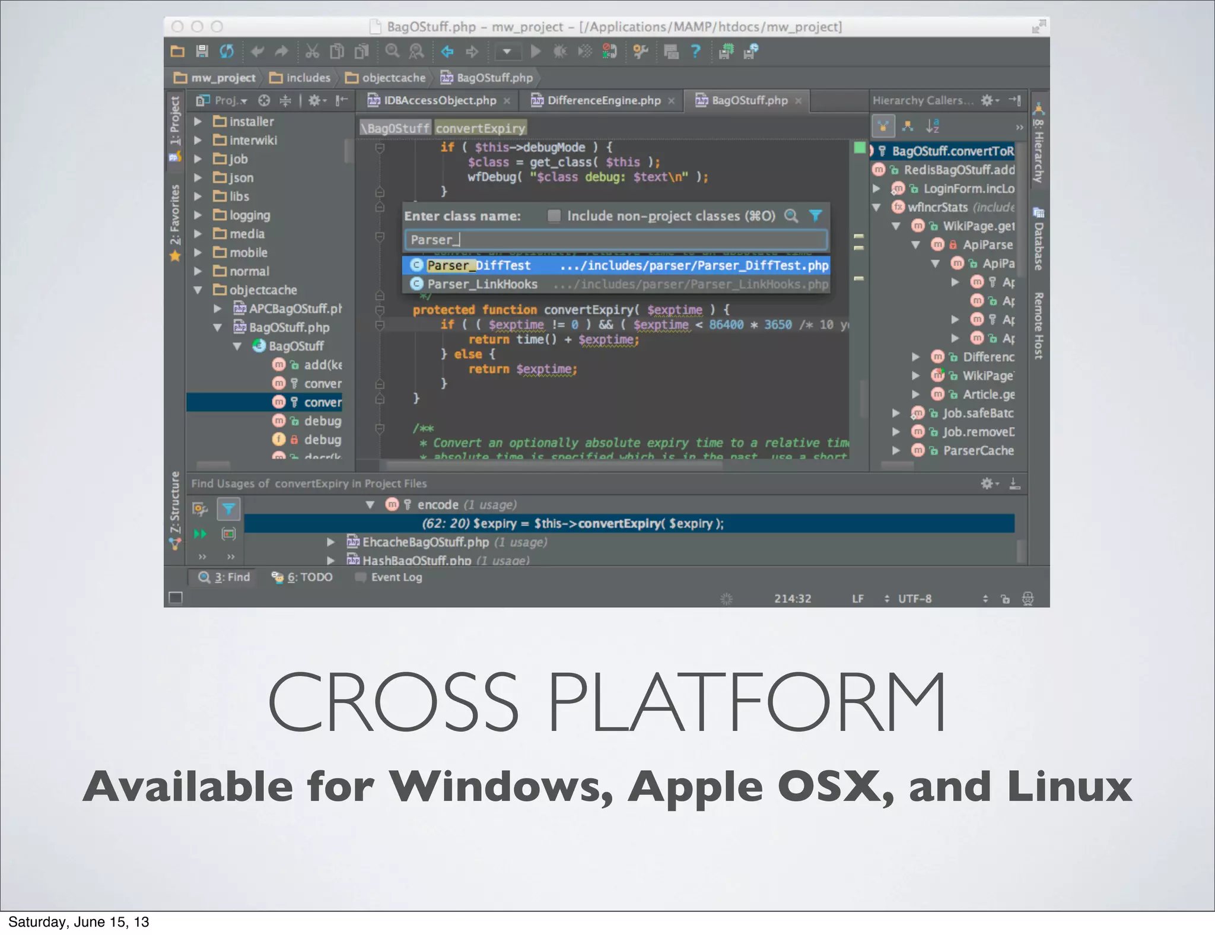
Task: Click the Cut scissors icon
Action: 312,52
